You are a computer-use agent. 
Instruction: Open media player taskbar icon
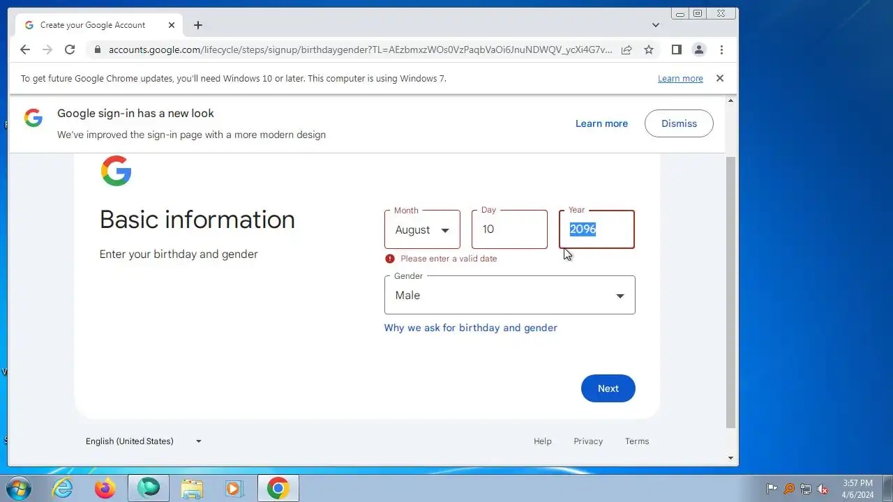point(234,488)
